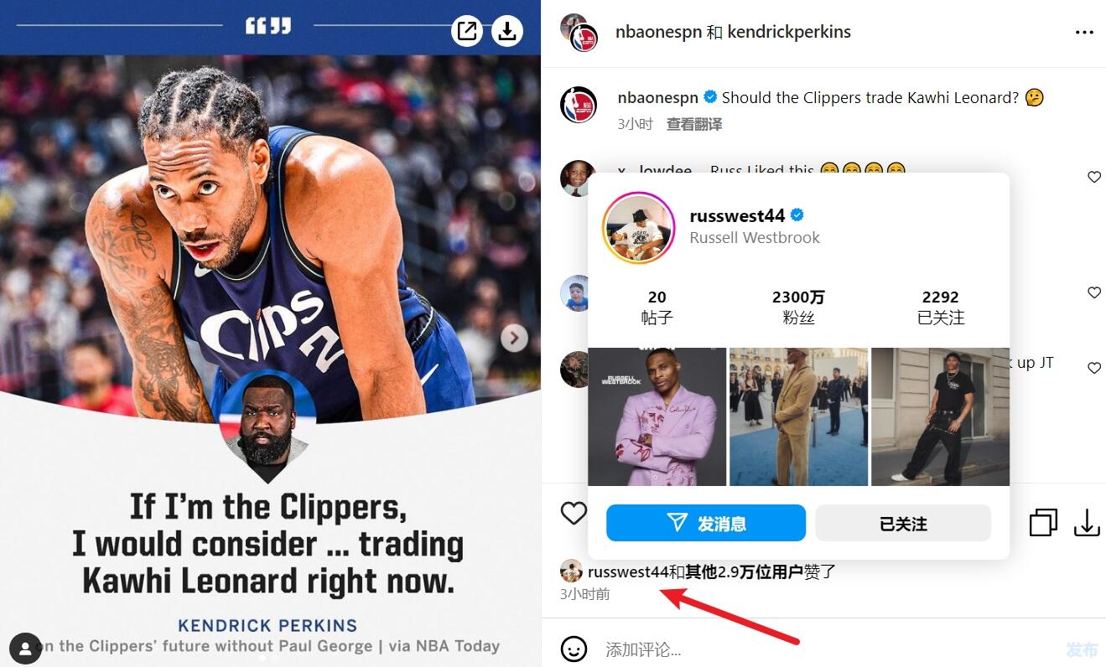Open kendrickperkins profile from header

tap(789, 32)
